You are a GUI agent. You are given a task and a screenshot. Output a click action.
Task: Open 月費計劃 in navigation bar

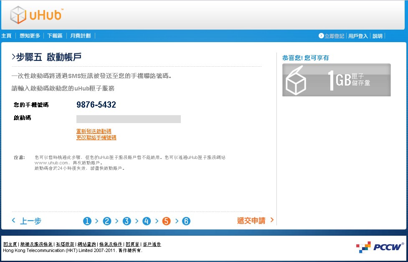[81, 36]
